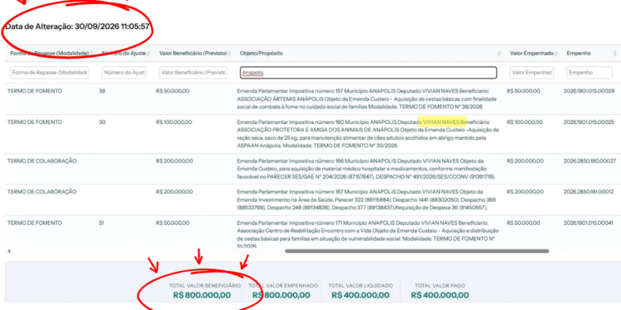
Task: Select TERMO DE FOMENTO cell in row 38
Action: [35, 91]
